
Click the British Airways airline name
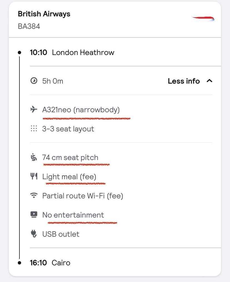[44, 14]
